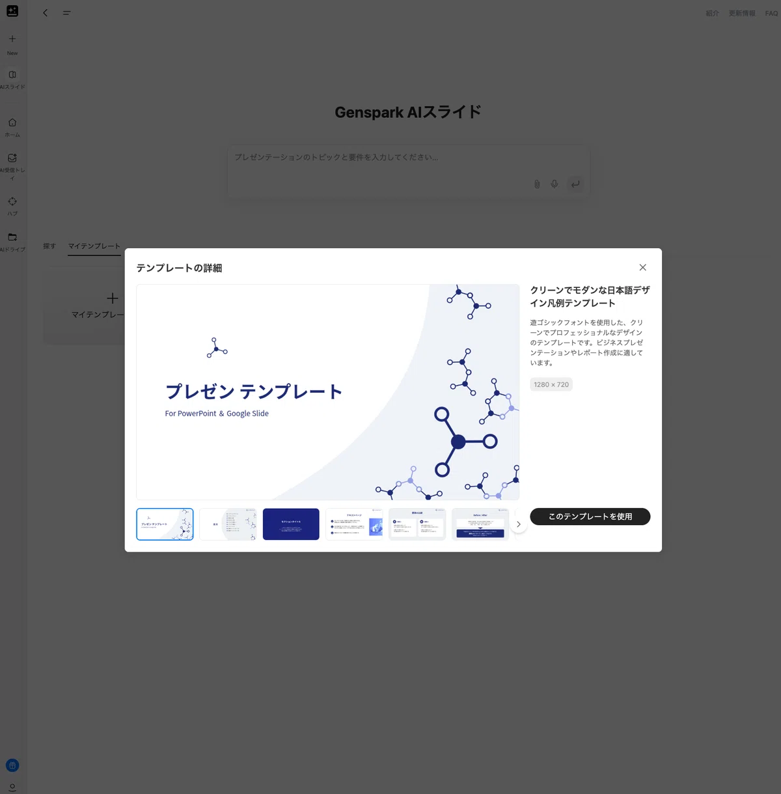
Task: Click the blue gift icon at bottom left
Action: coord(12,765)
